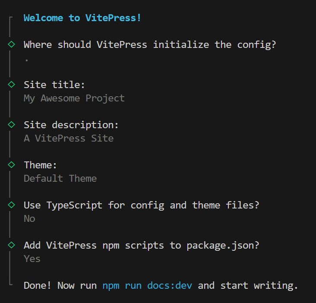
Task: Click the Yes answer under npm scripts
Action: click(32, 259)
